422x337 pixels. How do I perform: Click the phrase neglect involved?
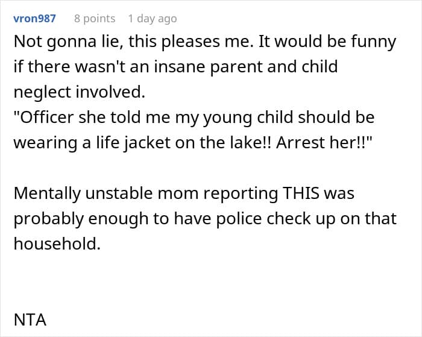78,92
